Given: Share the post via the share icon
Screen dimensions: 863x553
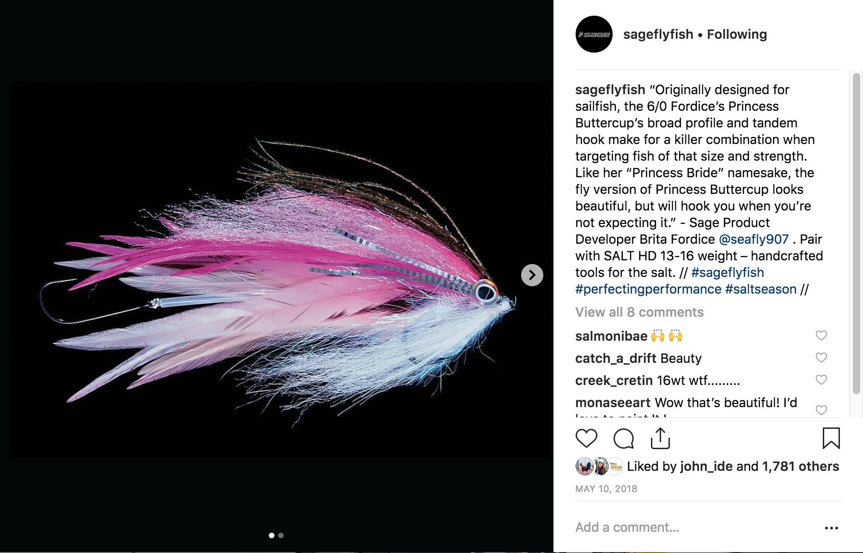Looking at the screenshot, I should coord(660,438).
